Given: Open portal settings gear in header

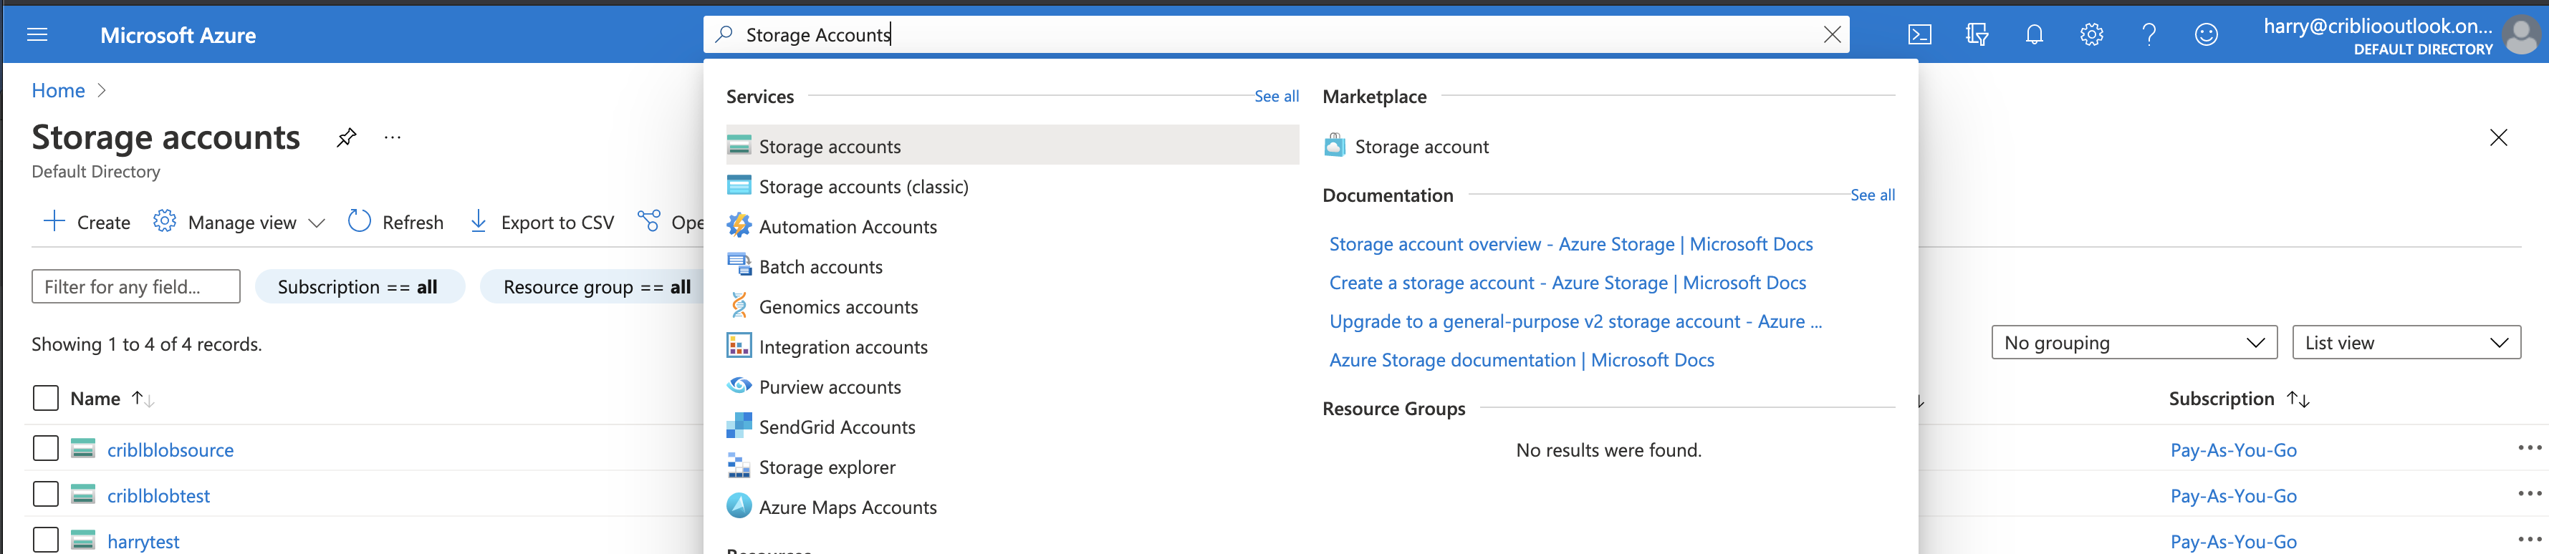Looking at the screenshot, I should coord(2090,34).
